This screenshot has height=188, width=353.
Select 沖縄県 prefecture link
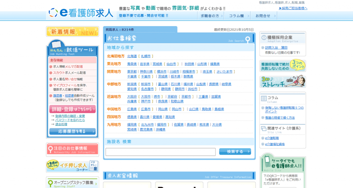pos(161,130)
